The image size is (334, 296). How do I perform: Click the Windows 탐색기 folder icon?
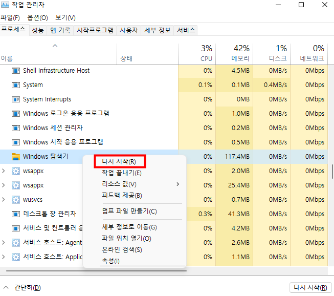tap(16, 157)
